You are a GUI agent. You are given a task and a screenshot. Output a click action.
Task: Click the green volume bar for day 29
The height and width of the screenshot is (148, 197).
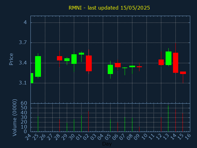[x=67, y=127]
